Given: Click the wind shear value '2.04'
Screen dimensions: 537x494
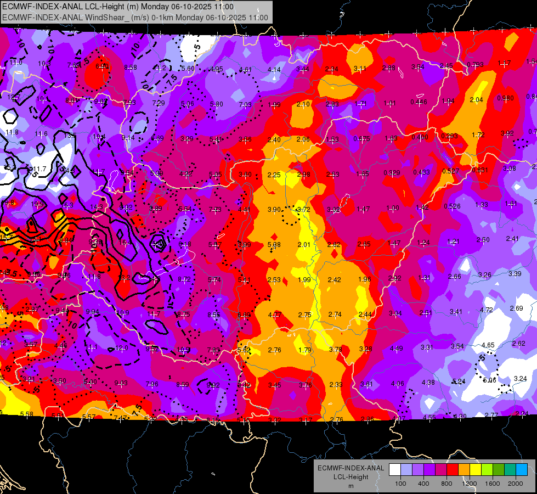Looking at the screenshot, I should click(476, 100).
